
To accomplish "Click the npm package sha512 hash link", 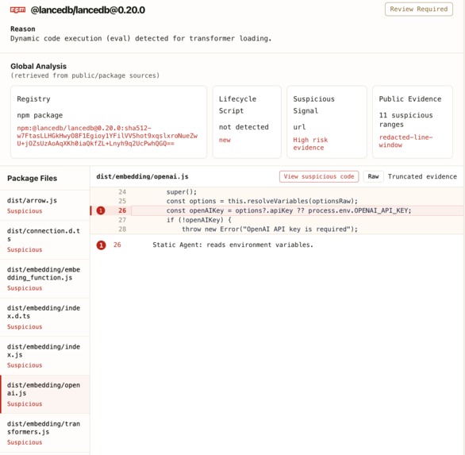I will 107,136.
